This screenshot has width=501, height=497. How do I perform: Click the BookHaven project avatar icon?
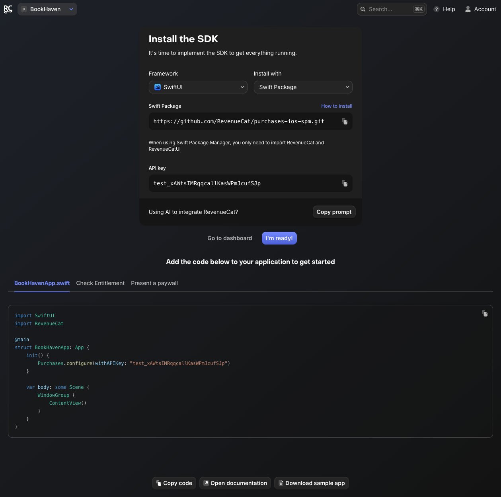click(x=24, y=9)
